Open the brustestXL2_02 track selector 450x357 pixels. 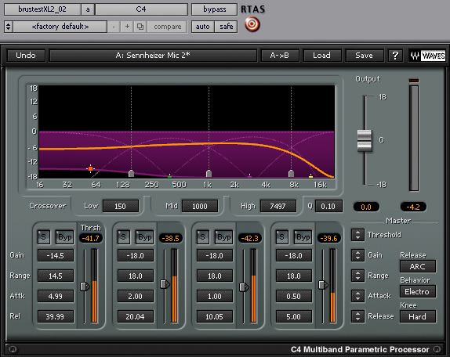(42, 9)
